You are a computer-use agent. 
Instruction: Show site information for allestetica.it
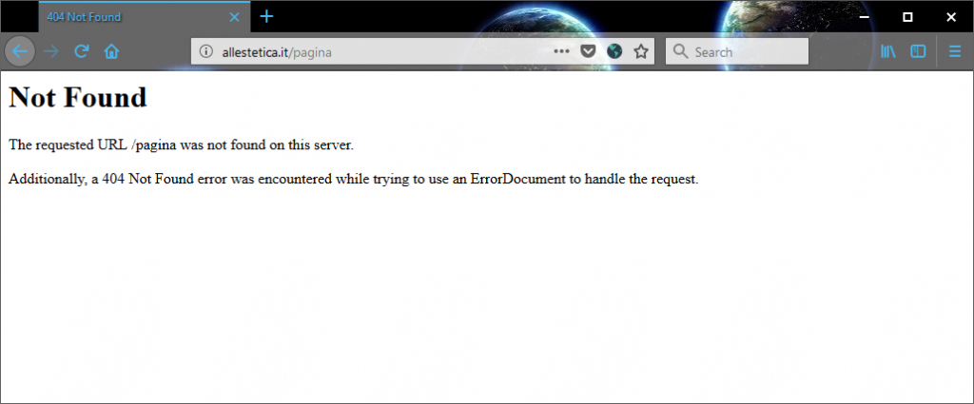pos(206,51)
